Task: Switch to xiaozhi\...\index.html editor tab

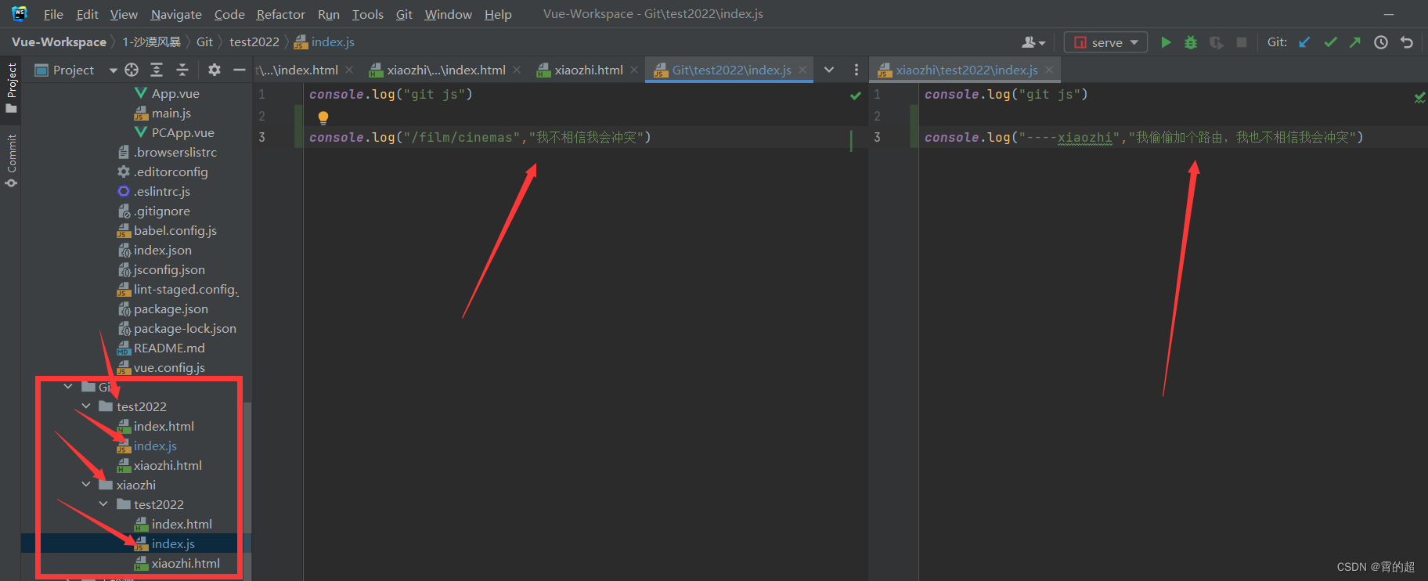Action: [445, 70]
